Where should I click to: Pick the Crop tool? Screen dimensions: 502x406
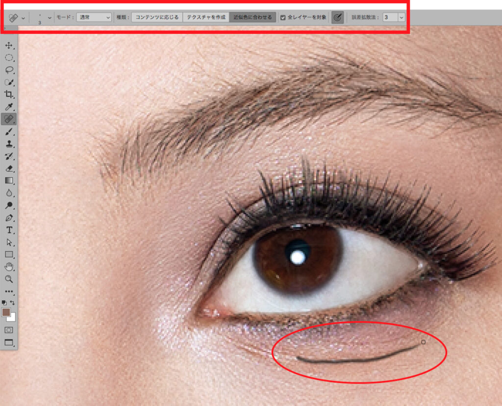tap(9, 94)
